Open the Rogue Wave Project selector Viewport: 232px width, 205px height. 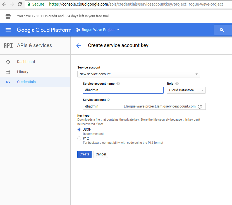coord(98,30)
